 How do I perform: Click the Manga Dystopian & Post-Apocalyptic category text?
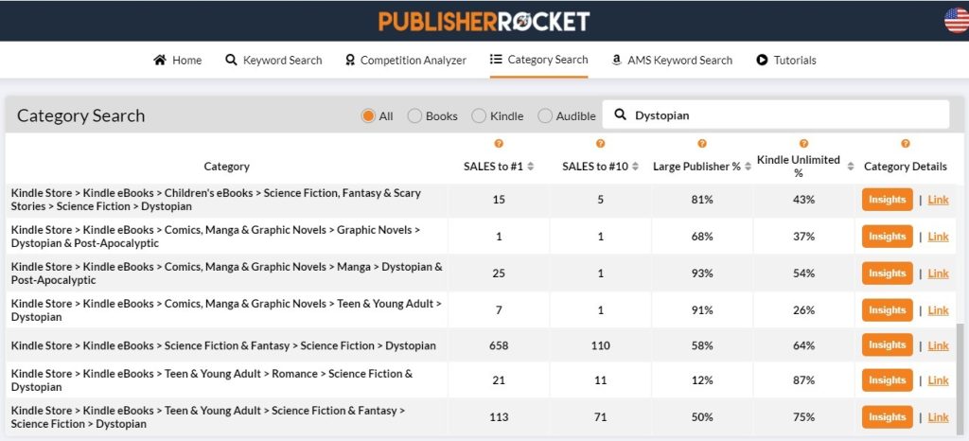tap(226, 273)
